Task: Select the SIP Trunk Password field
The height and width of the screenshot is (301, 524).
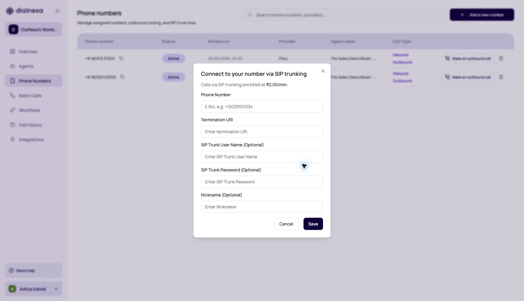Action: [x=262, y=182]
